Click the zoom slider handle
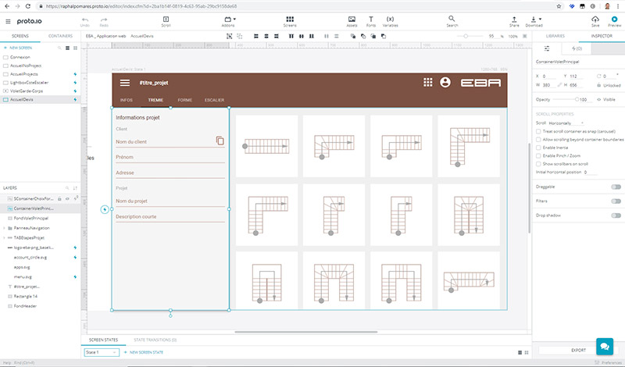Viewport: 625px width, 367px height. tap(467, 36)
